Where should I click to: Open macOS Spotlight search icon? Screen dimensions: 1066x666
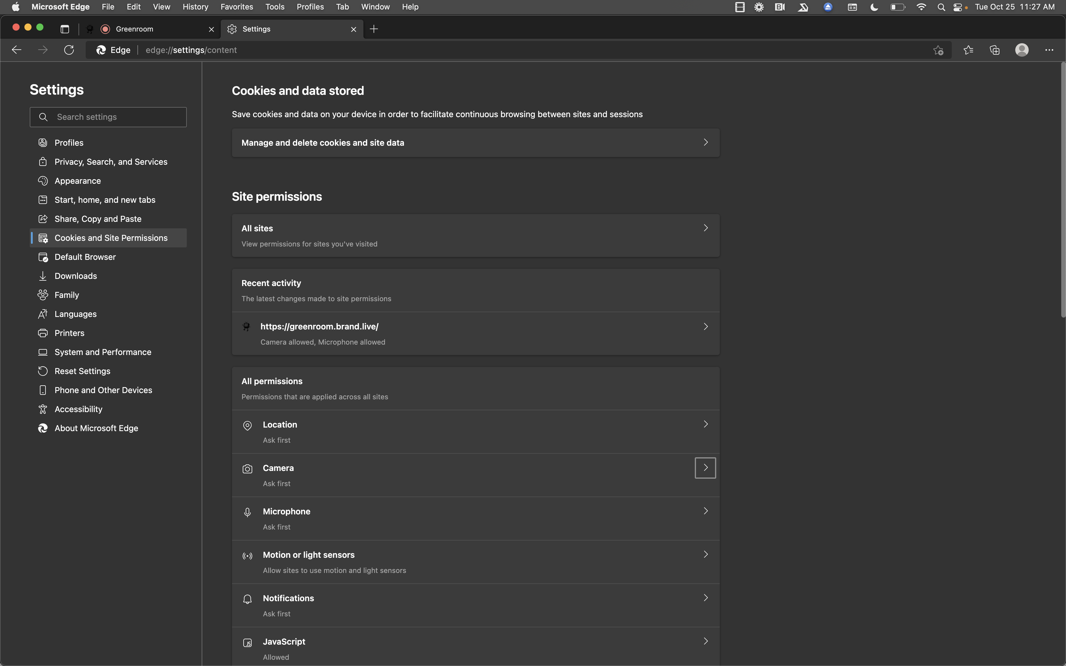click(941, 7)
